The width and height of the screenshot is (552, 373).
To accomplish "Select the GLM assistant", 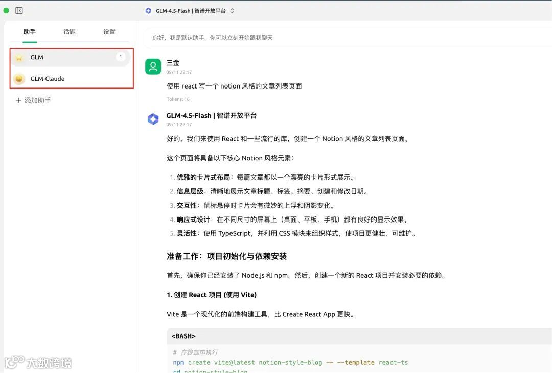I will tap(72, 57).
